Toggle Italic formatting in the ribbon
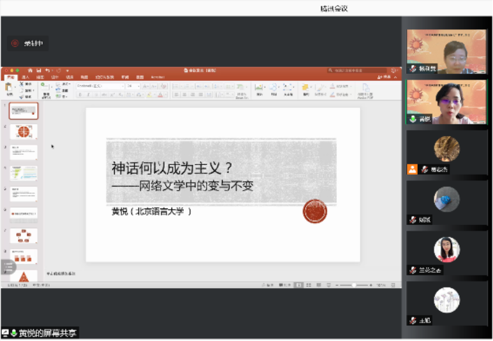 [88, 95]
